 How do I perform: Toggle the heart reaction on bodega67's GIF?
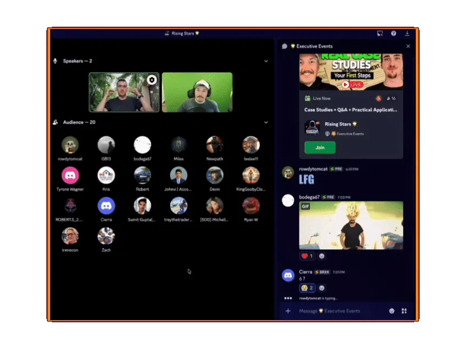click(307, 256)
